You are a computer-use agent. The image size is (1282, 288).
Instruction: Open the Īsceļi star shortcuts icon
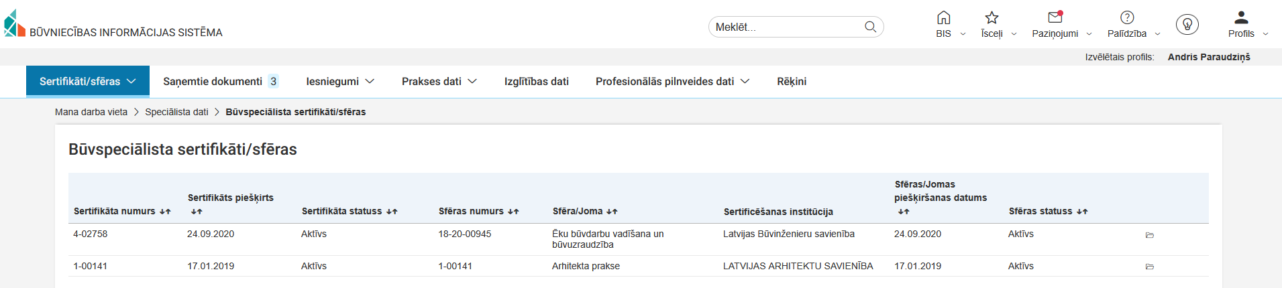click(x=992, y=18)
